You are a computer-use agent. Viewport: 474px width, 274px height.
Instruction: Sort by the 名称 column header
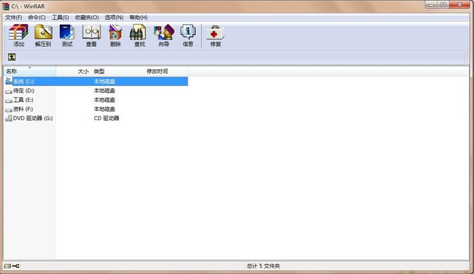[30, 71]
